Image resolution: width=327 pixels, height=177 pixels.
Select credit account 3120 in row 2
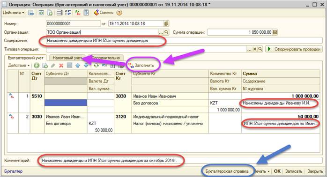(x=123, y=117)
